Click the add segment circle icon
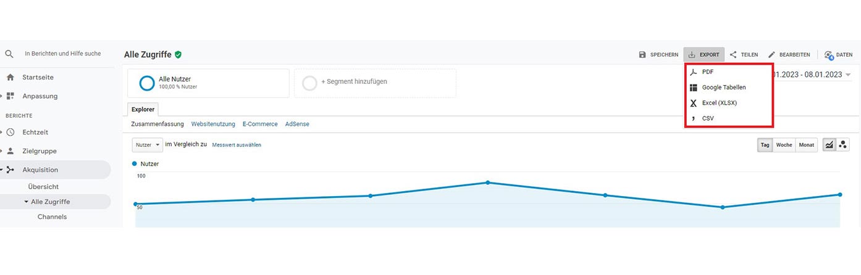861x275 pixels. (x=310, y=83)
